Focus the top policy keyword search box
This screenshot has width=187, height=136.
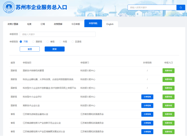pos(152,8)
